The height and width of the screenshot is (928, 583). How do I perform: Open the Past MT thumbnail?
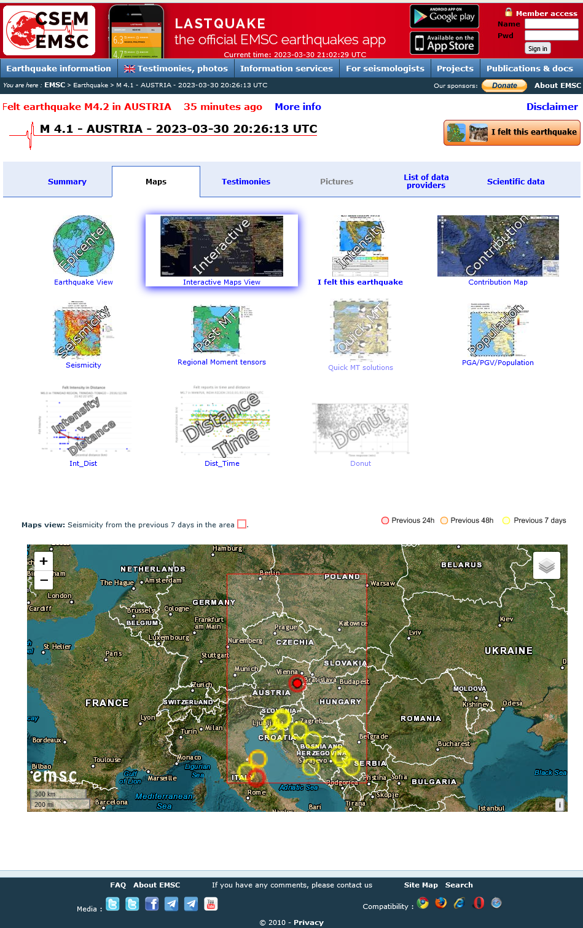(222, 330)
